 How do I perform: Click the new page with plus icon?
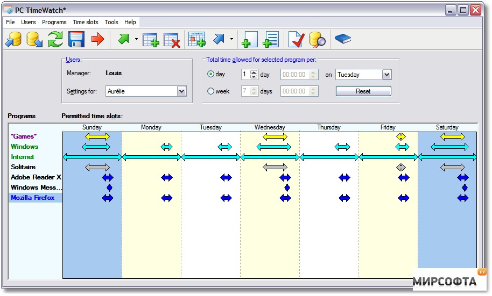pos(249,39)
